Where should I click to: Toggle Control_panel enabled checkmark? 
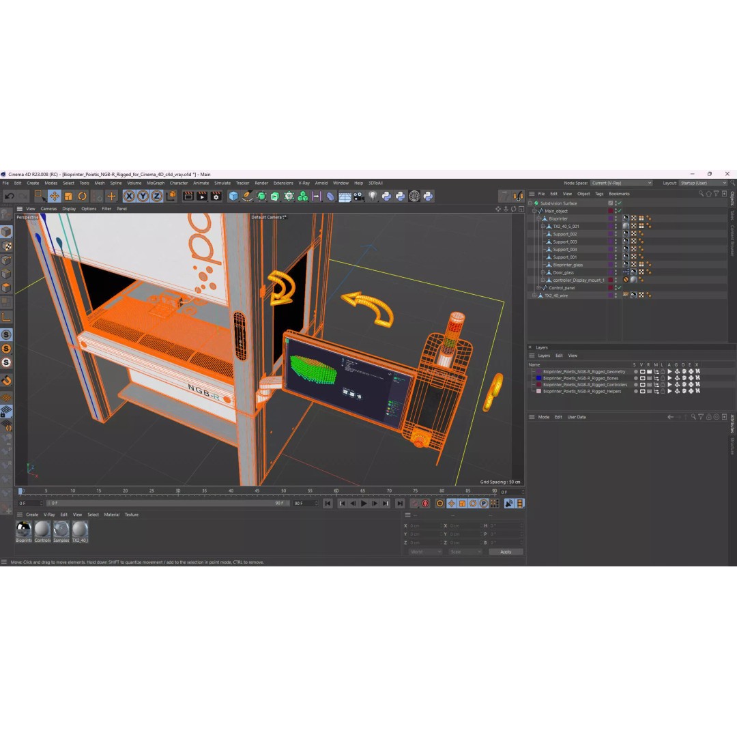point(620,288)
